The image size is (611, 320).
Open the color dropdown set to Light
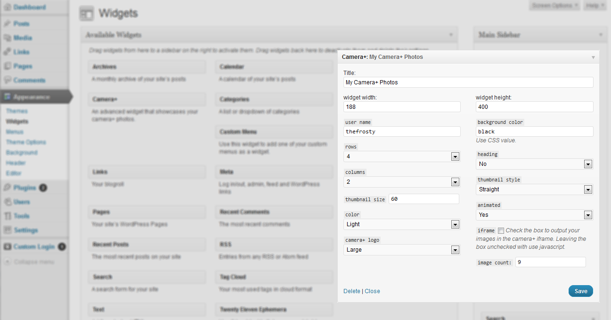point(402,224)
